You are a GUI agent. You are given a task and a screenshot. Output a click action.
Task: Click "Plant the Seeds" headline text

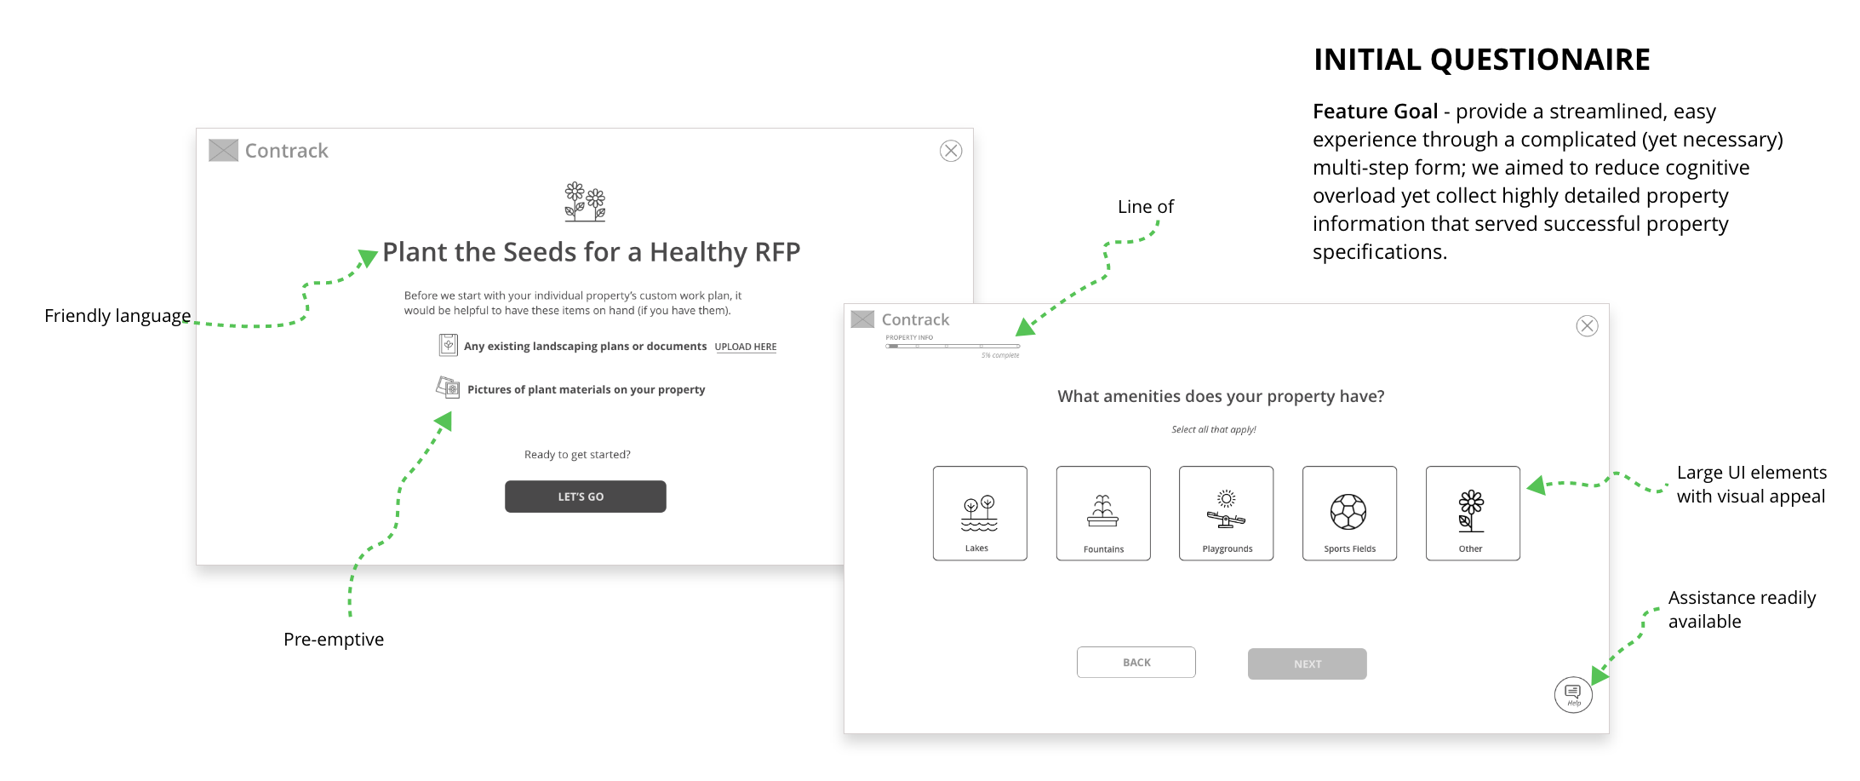592,252
